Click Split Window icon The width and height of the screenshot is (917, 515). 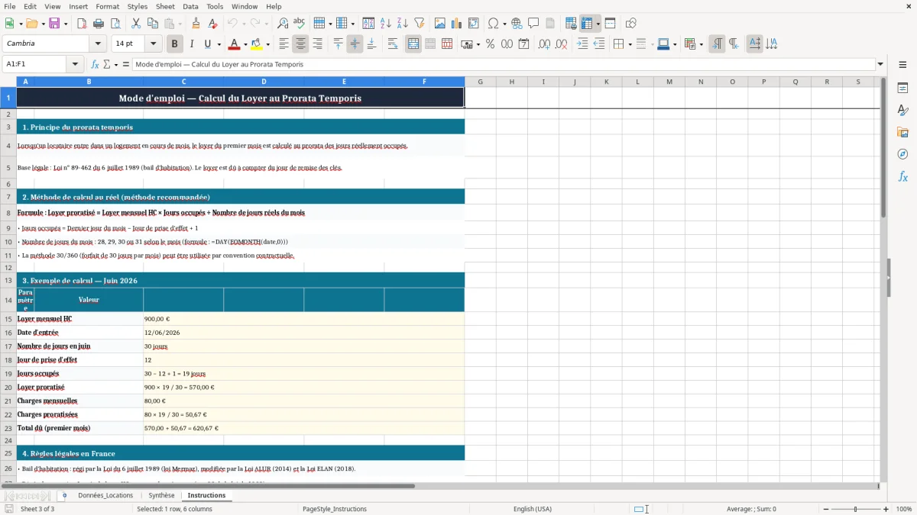610,24
